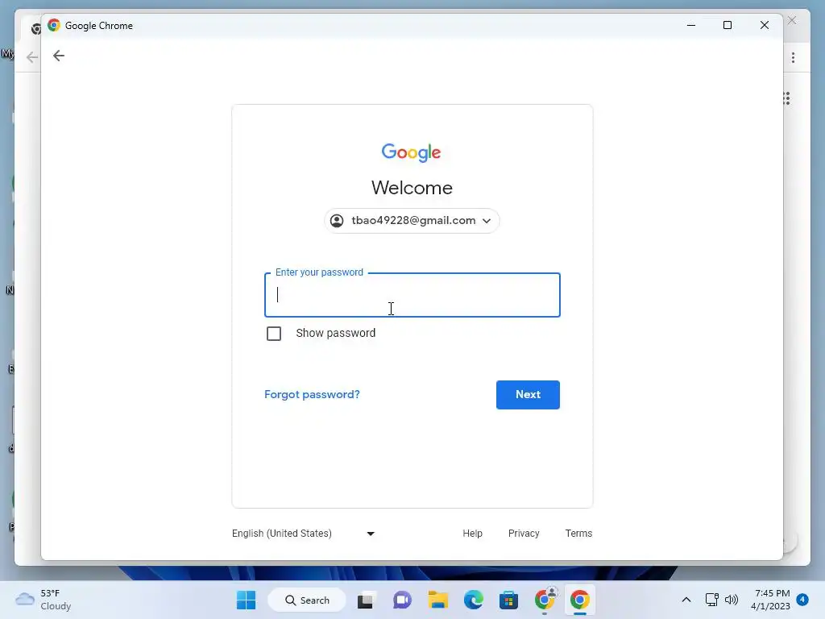Maximize the Google sign-in window
This screenshot has height=619, width=825.
tap(728, 25)
